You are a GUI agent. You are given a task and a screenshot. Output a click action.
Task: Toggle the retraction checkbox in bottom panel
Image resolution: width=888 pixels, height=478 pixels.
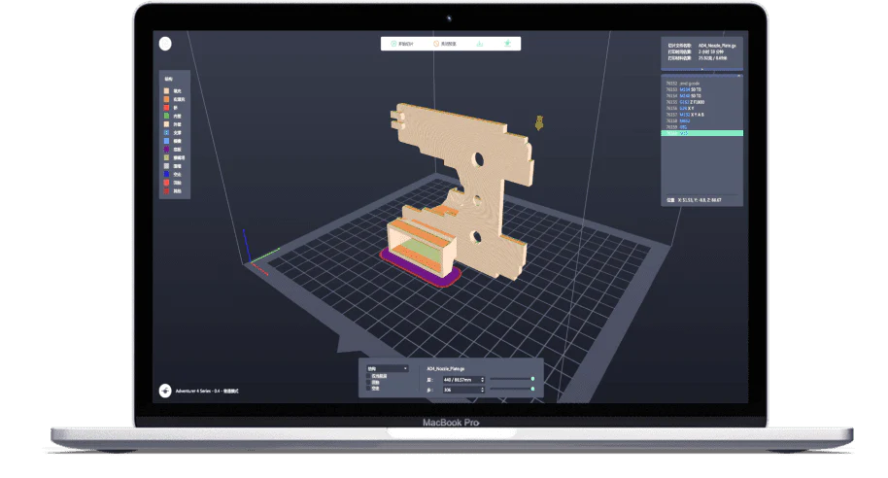[368, 382]
